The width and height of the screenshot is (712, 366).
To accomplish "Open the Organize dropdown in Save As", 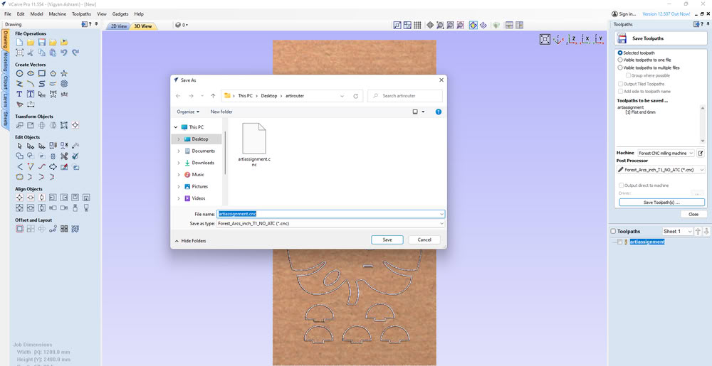I will pyautogui.click(x=188, y=112).
